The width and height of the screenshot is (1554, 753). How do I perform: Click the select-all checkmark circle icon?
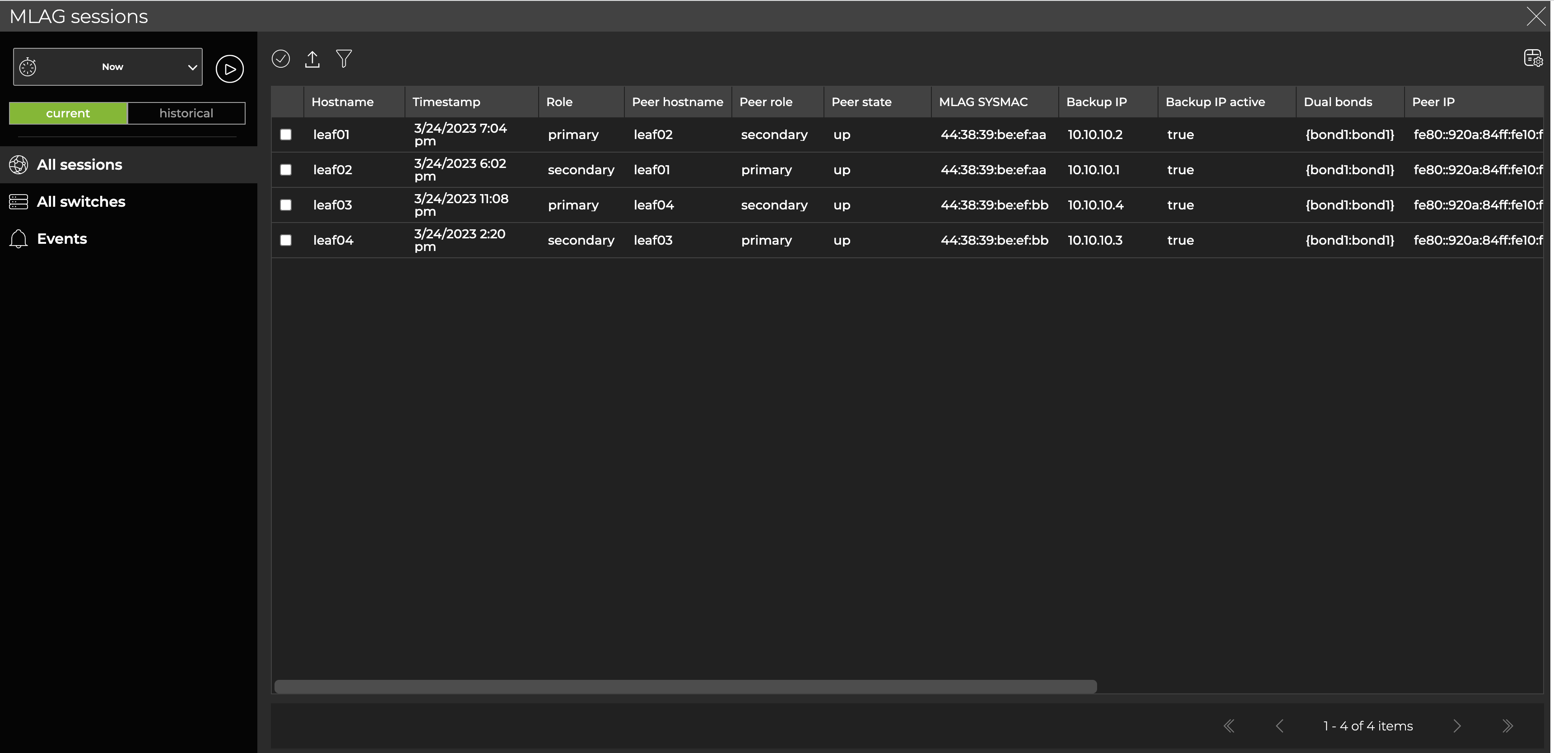click(x=280, y=59)
